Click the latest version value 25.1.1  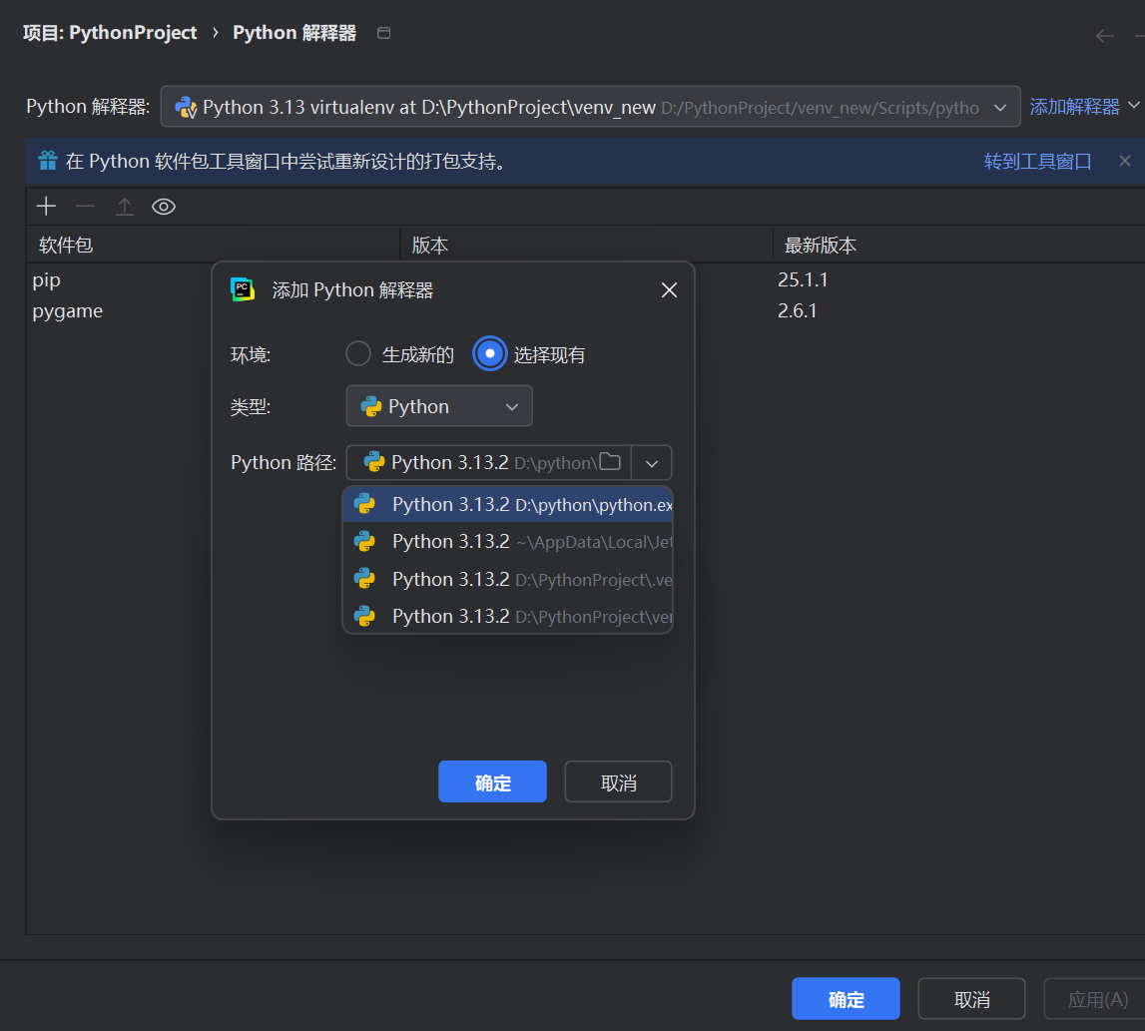[x=803, y=279]
